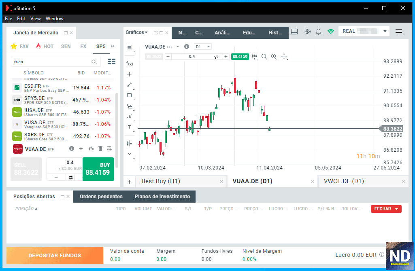Open chart from VUAA.DE row icon

(x=91, y=148)
